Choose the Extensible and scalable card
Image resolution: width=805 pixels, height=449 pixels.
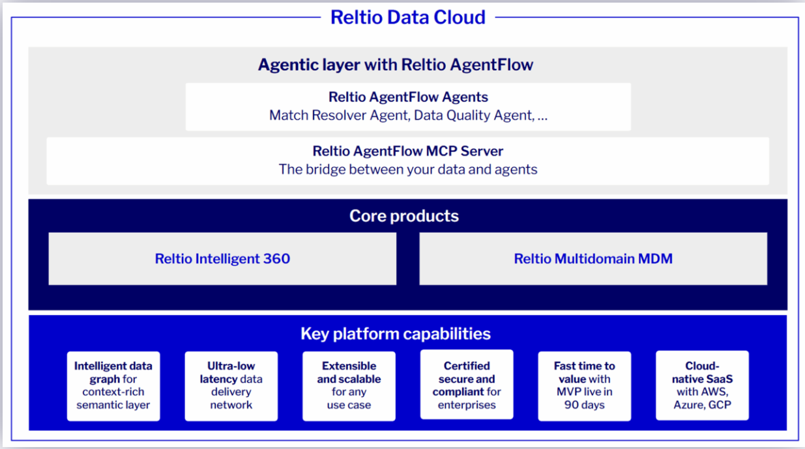pos(349,385)
